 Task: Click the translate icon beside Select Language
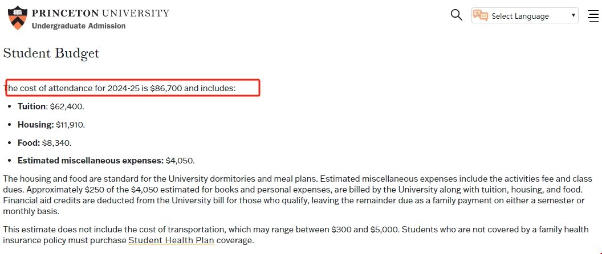(481, 15)
